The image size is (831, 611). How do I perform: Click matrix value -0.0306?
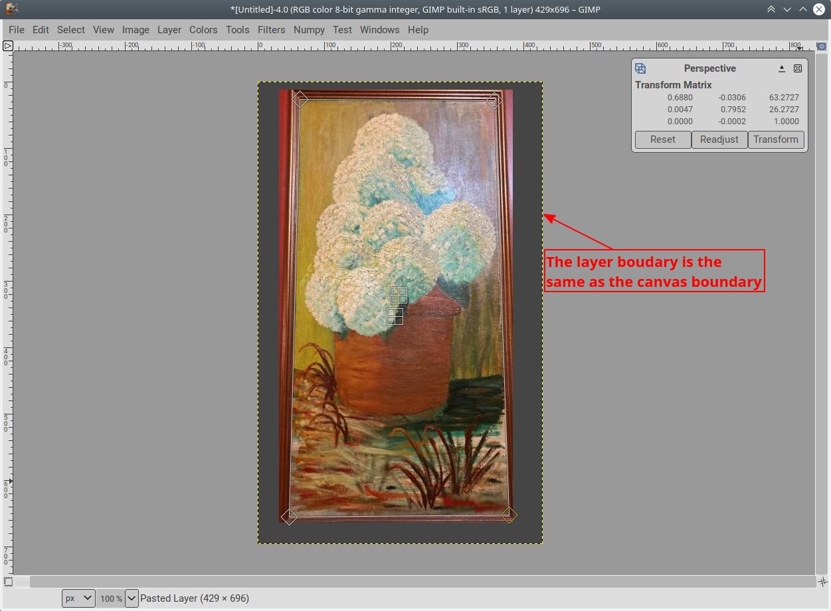point(732,98)
